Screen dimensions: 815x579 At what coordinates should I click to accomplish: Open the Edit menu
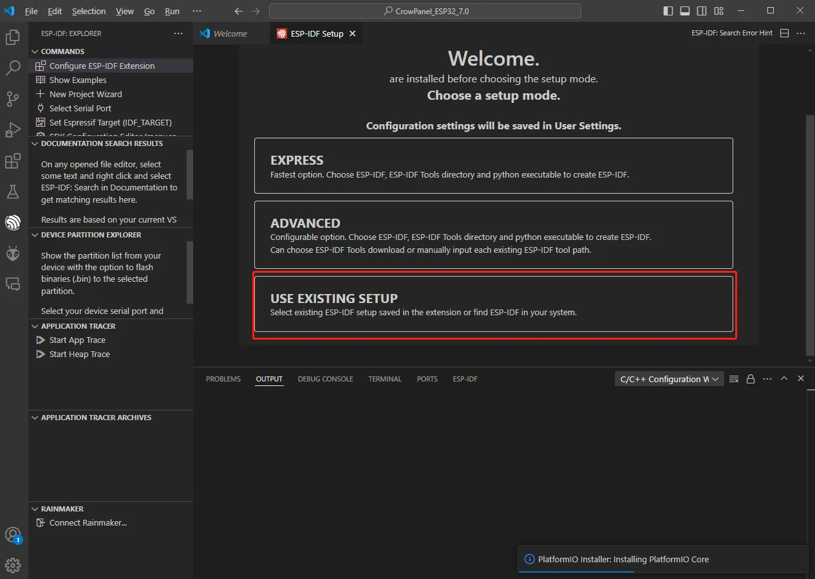tap(55, 11)
